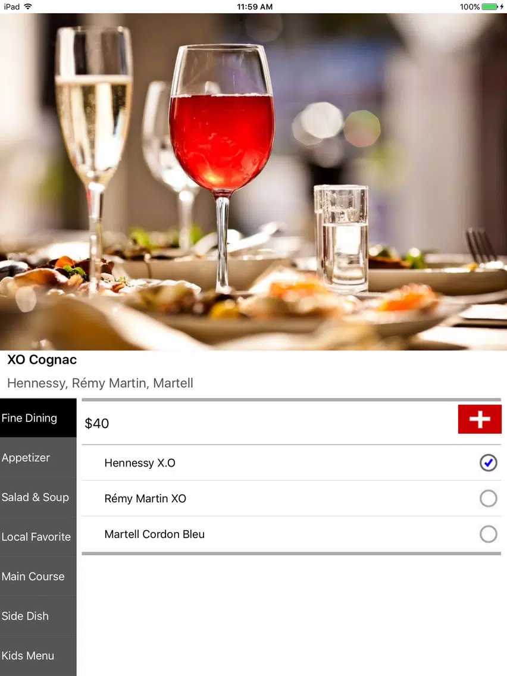Screen dimensions: 507x676
Task: Tap the red plus add button
Action: 480,419
